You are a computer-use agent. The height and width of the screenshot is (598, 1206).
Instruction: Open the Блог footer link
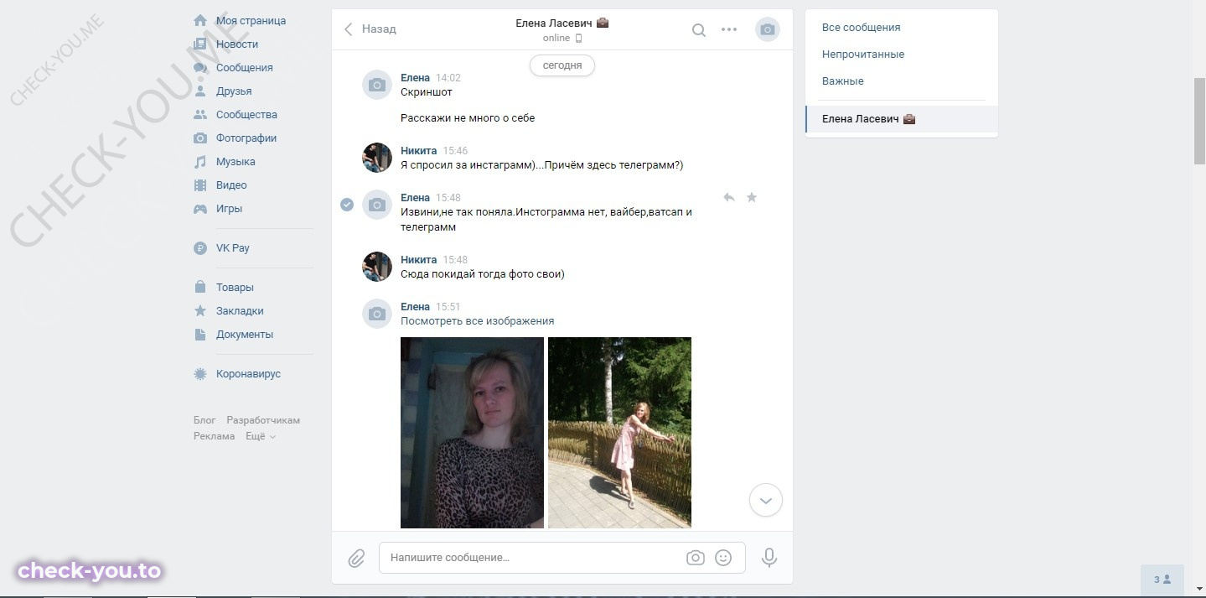pyautogui.click(x=204, y=420)
